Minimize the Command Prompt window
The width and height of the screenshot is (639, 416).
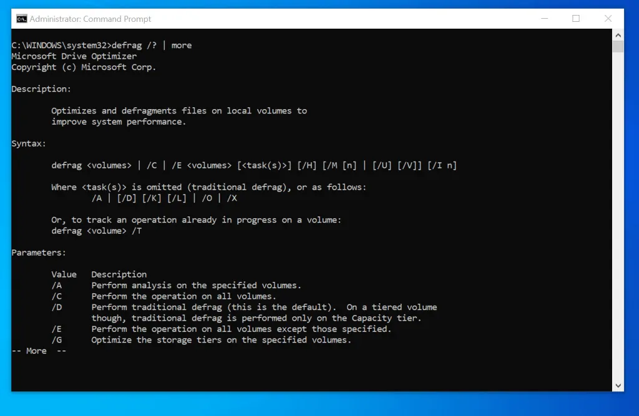tap(544, 19)
